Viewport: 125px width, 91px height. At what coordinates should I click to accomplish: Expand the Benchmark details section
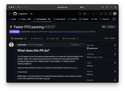tap(22, 72)
